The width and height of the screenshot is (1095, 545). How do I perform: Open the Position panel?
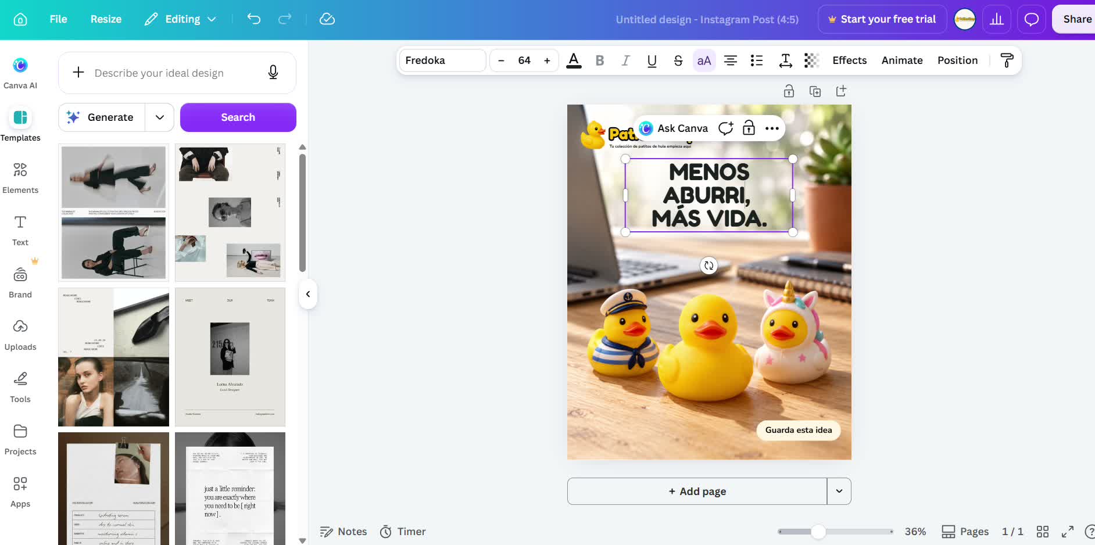957,60
